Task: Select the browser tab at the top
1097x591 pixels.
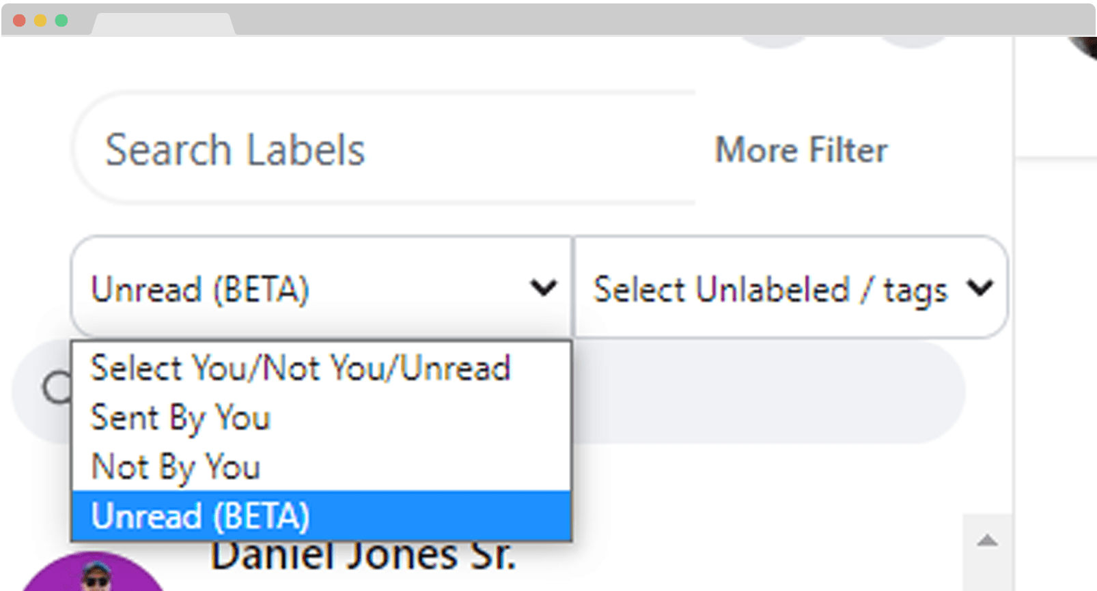Action: coord(164,24)
